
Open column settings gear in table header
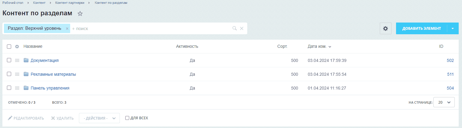coord(17,47)
